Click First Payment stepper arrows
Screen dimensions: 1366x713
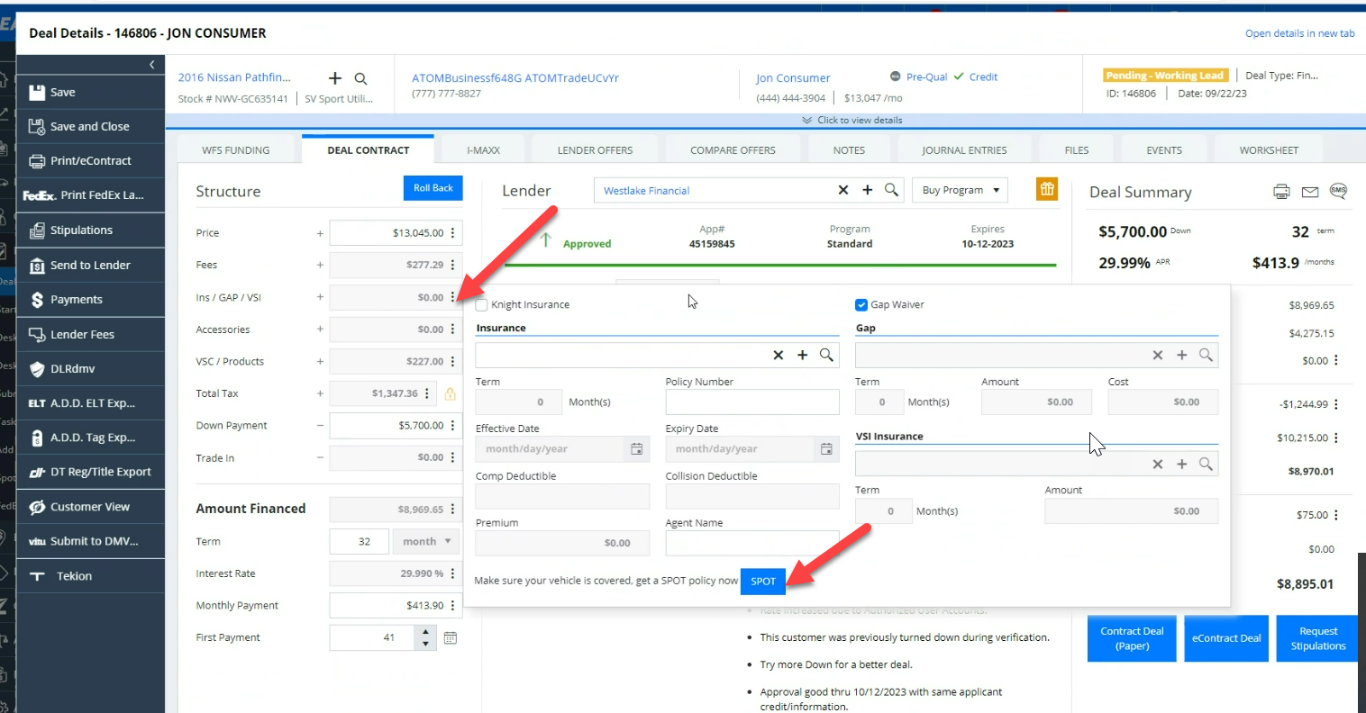click(x=426, y=637)
